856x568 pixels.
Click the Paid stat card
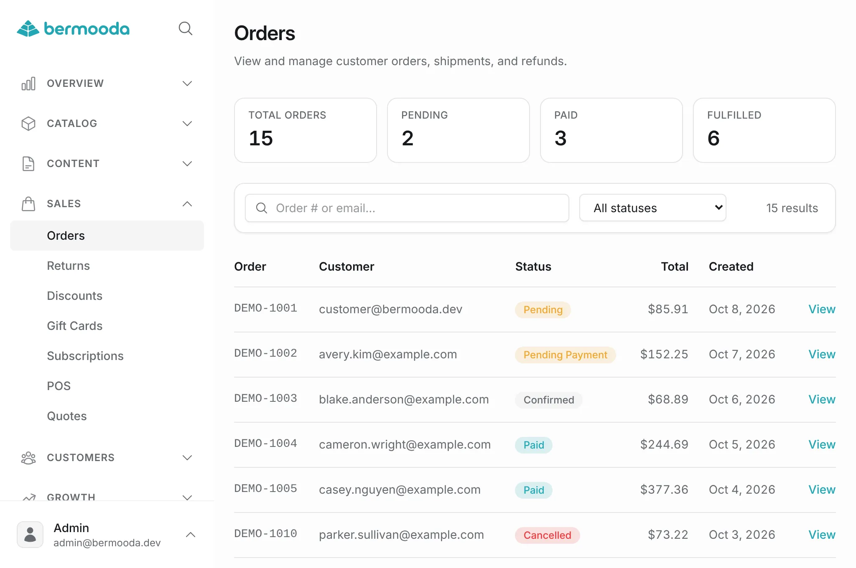click(611, 130)
